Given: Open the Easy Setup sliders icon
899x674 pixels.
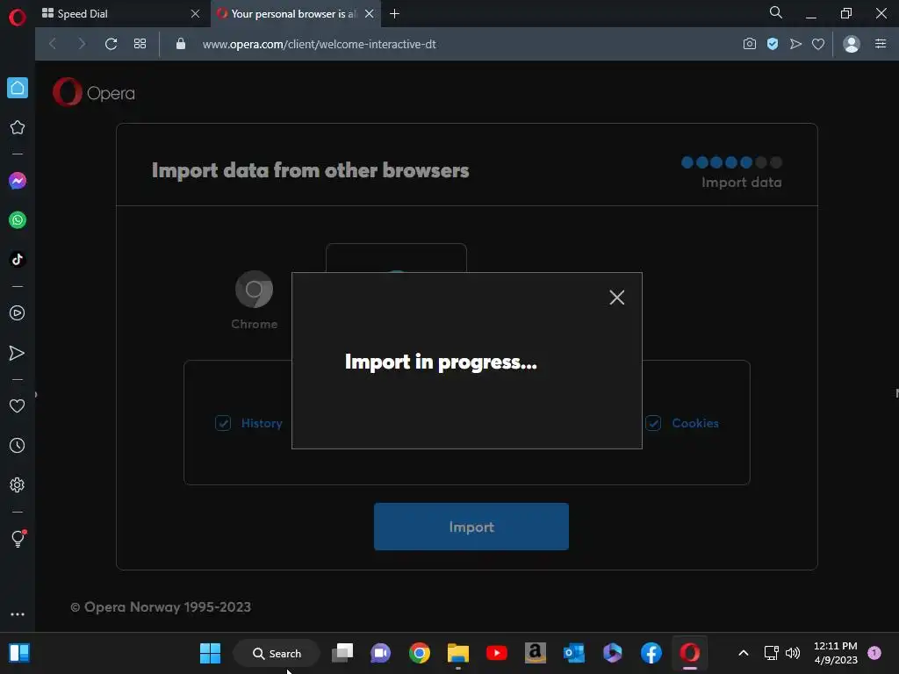Looking at the screenshot, I should click(x=881, y=44).
